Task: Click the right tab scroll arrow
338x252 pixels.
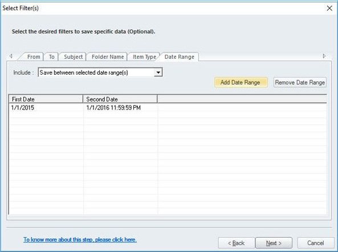Action: 324,56
